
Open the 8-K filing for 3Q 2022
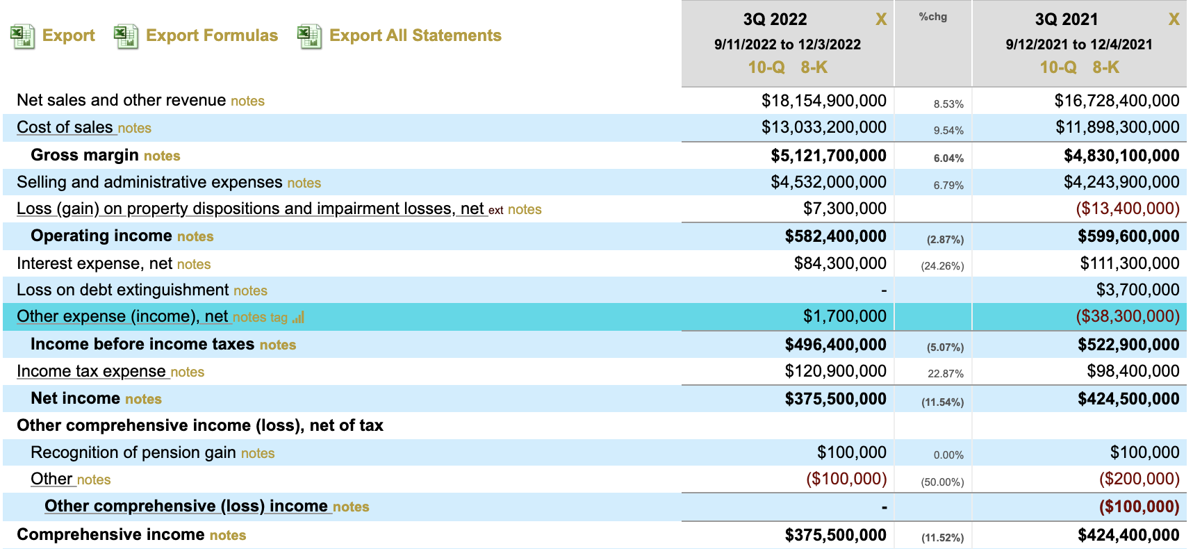[814, 67]
